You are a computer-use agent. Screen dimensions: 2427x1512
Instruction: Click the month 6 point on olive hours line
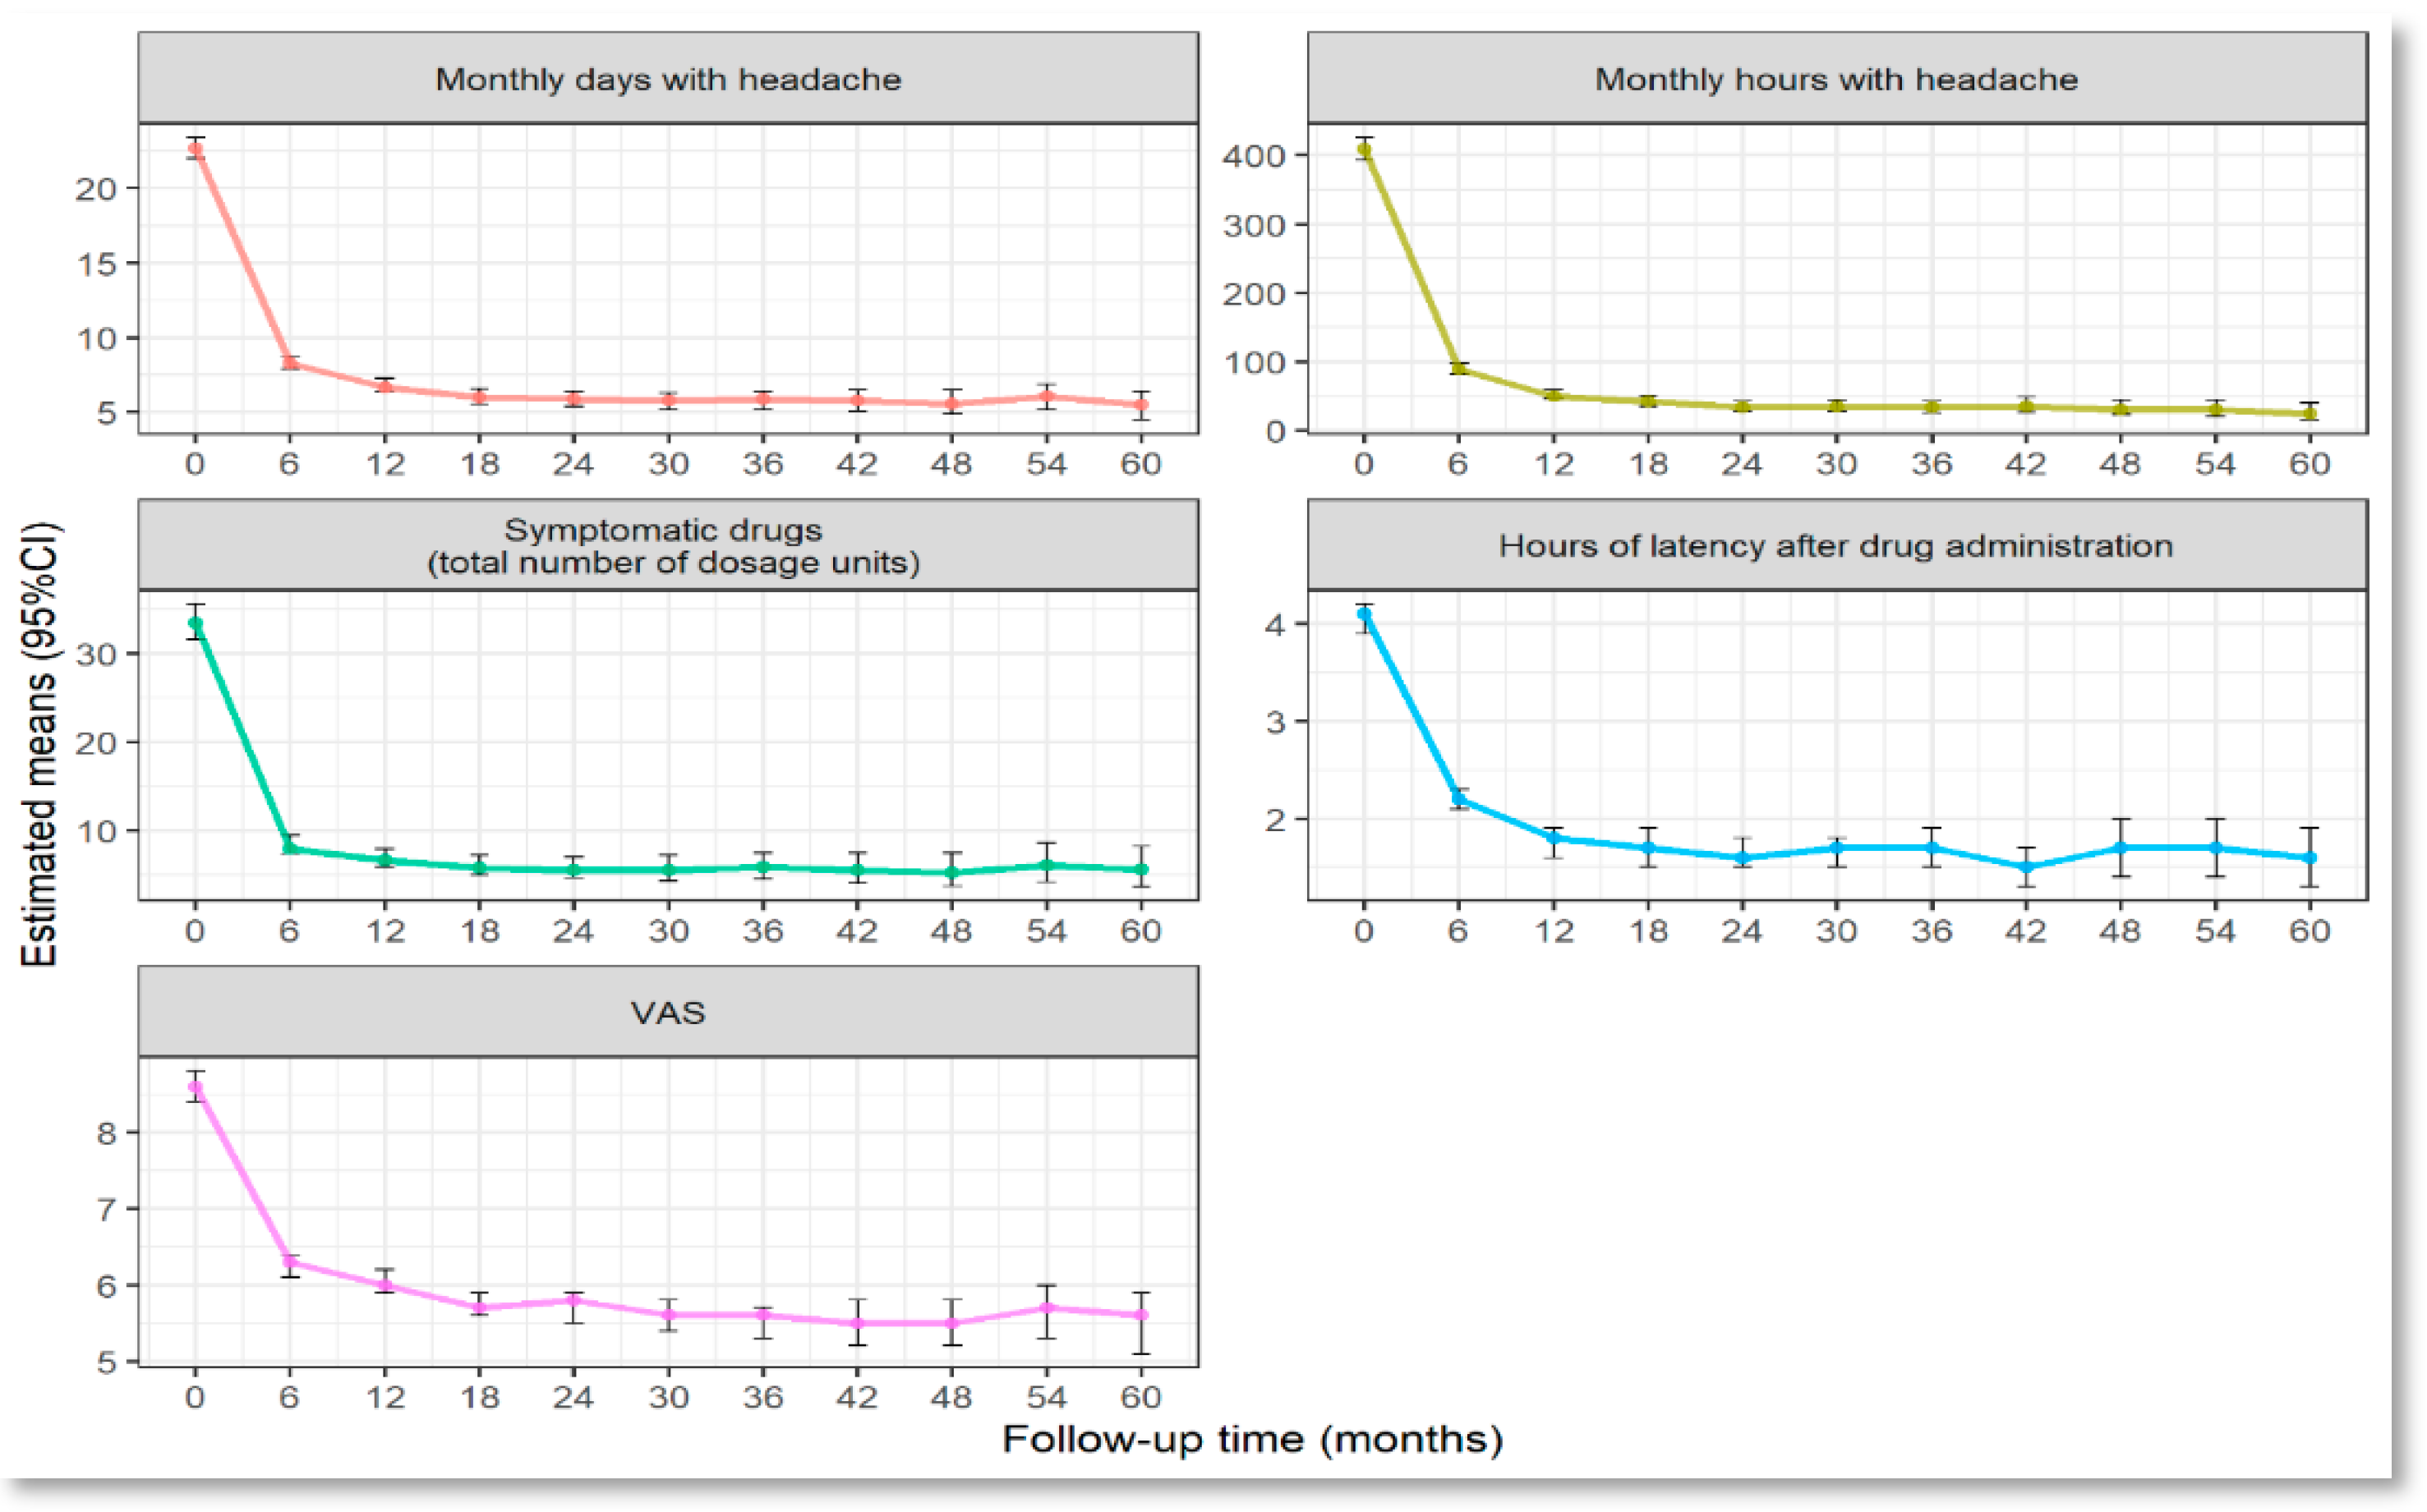[1458, 368]
